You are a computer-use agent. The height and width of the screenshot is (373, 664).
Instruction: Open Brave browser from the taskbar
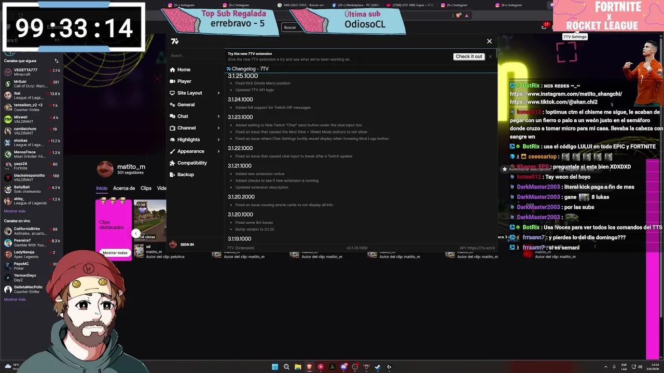(x=309, y=367)
